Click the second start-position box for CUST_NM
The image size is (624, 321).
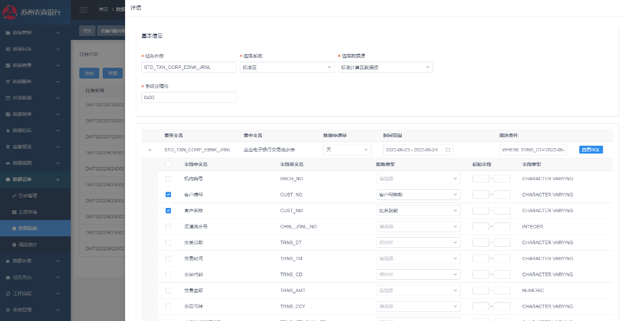click(x=502, y=211)
